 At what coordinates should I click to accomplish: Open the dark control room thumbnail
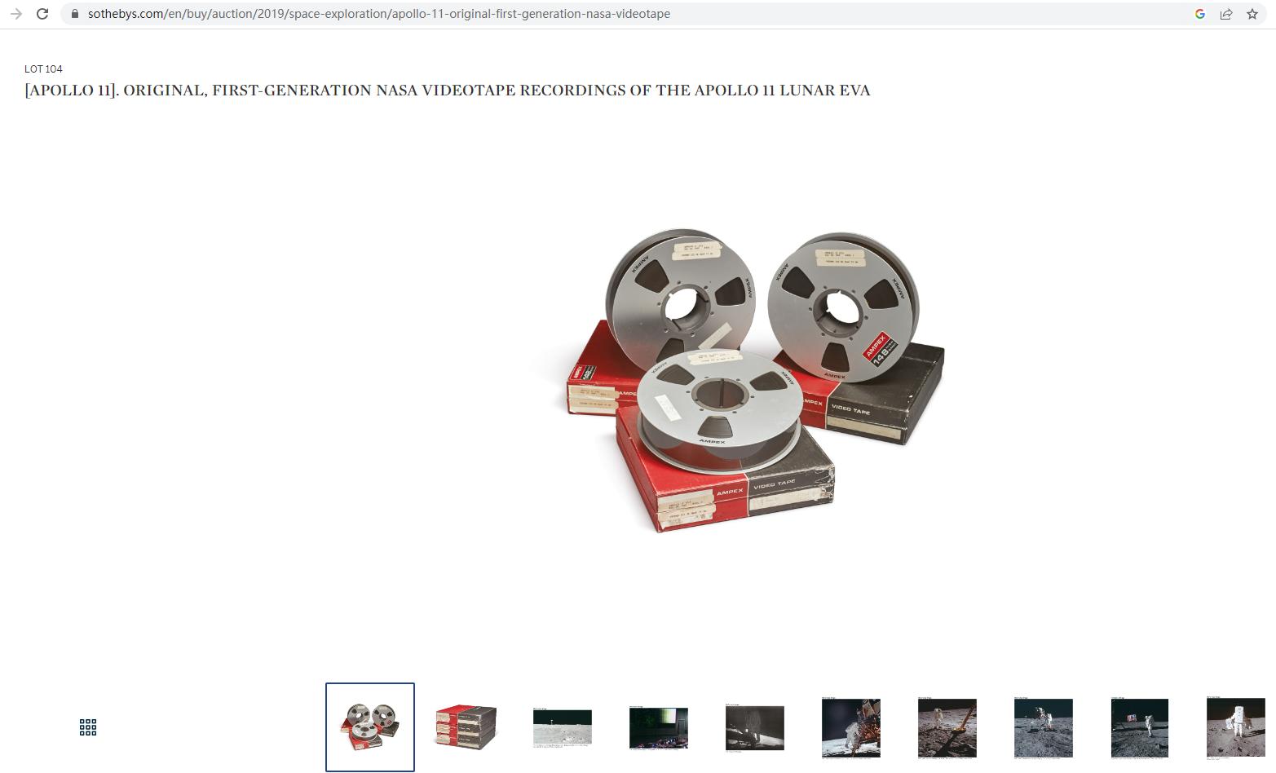click(659, 727)
